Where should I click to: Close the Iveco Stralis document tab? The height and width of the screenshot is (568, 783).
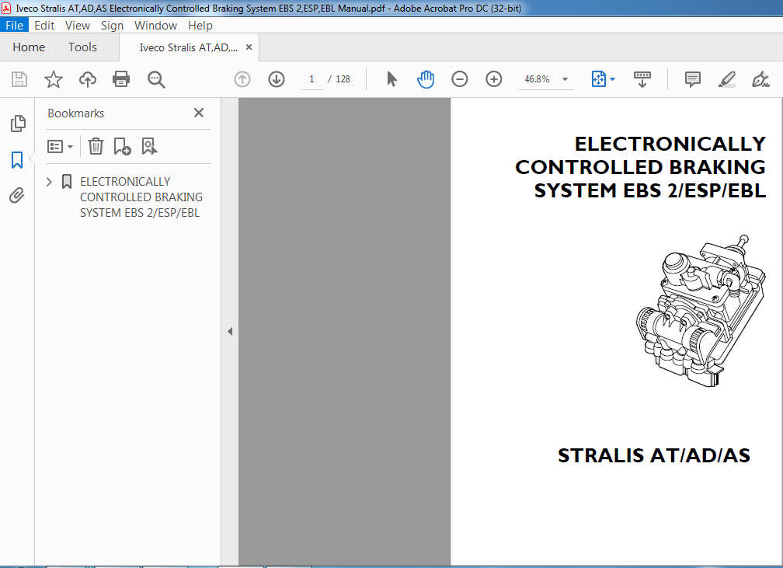coord(249,47)
